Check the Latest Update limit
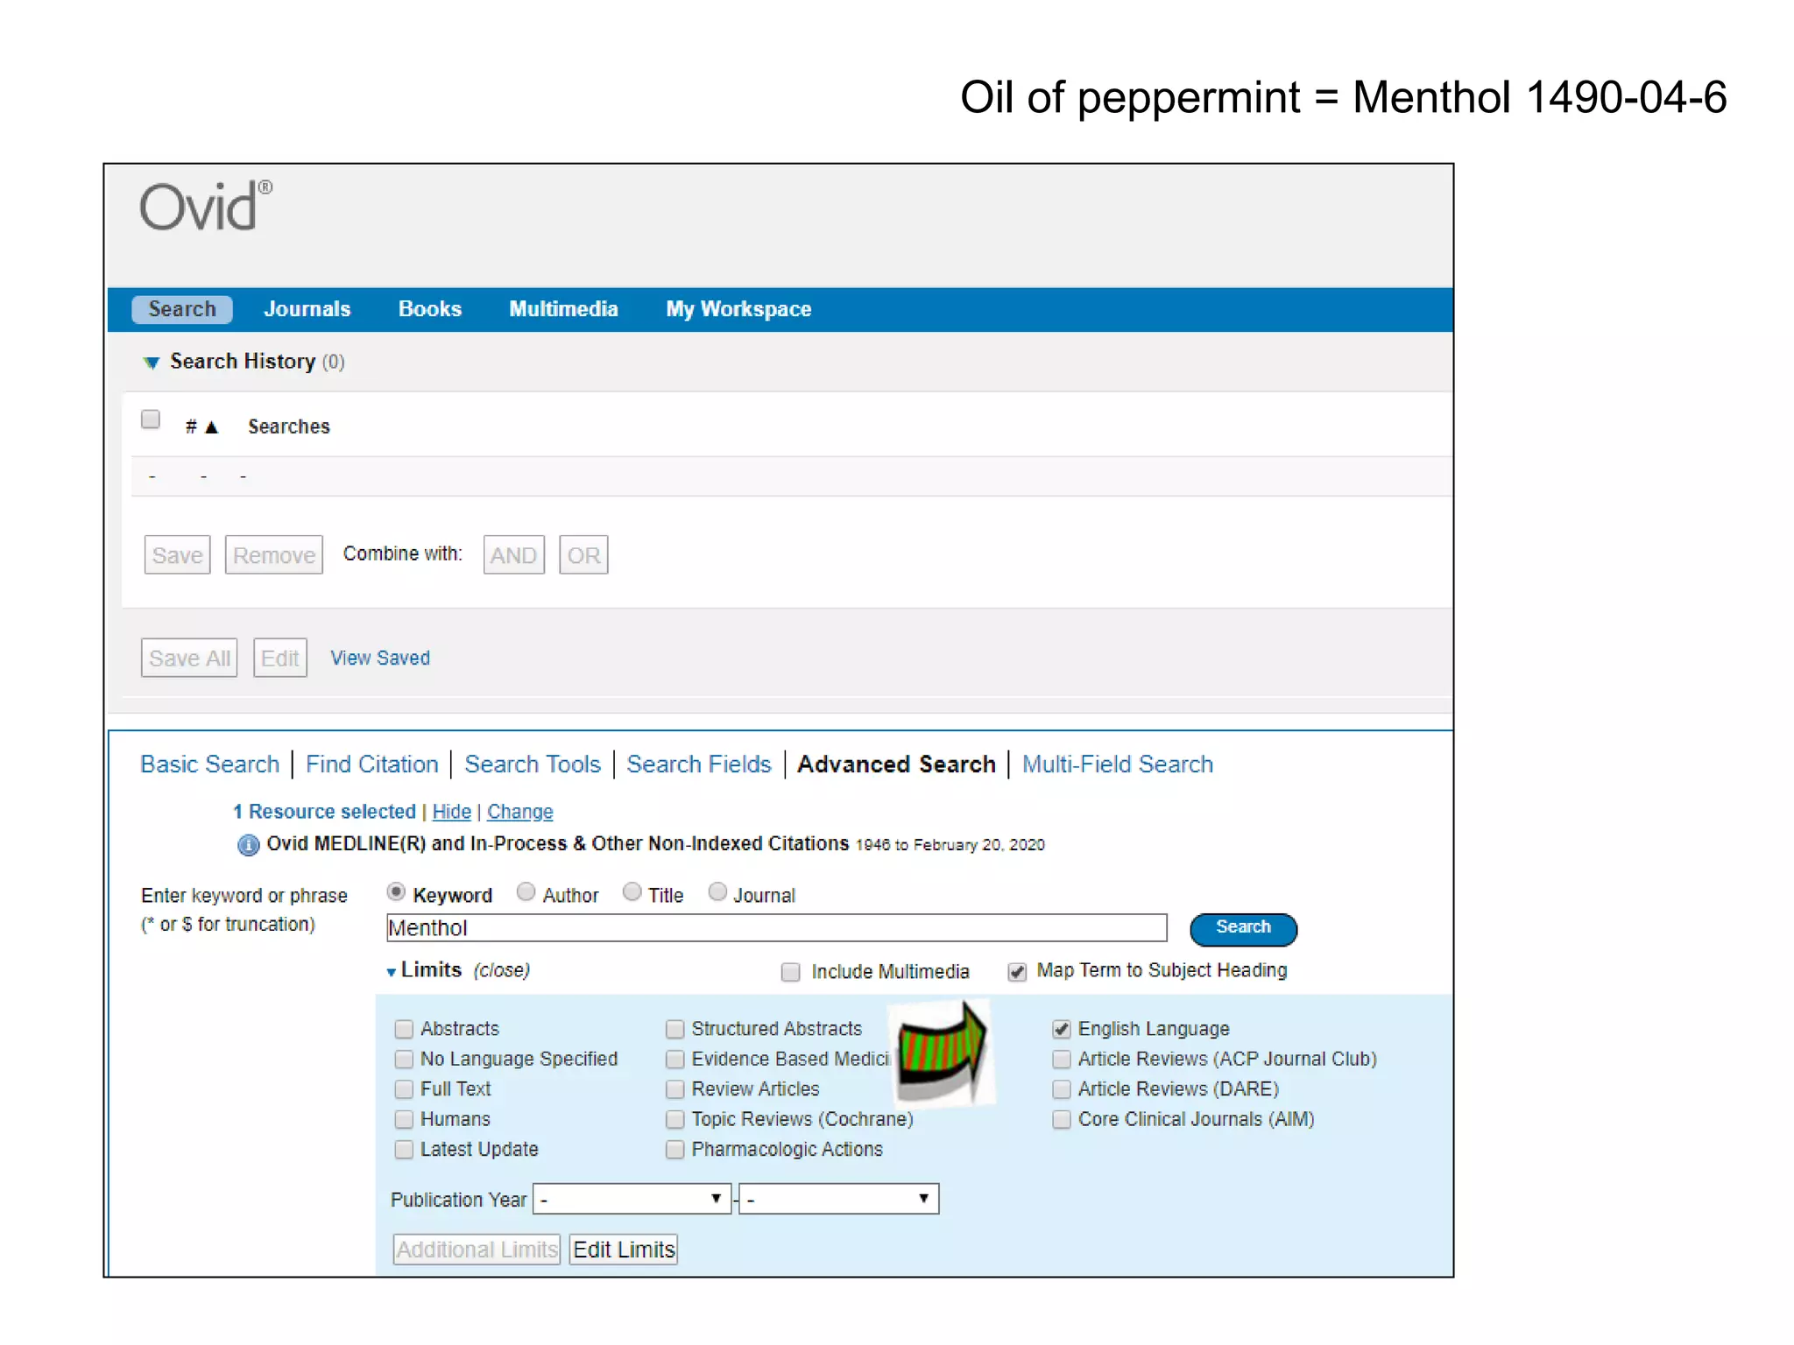This screenshot has height=1345, width=1794. coord(404,1150)
